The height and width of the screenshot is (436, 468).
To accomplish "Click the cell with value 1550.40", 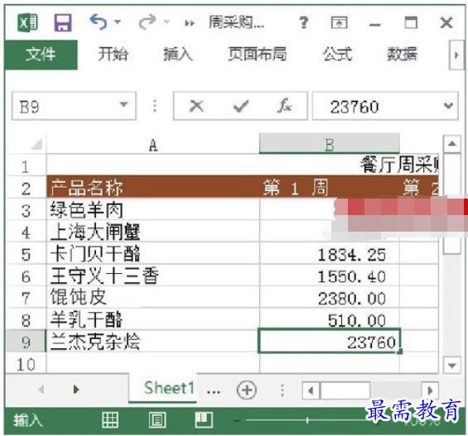I will (330, 275).
